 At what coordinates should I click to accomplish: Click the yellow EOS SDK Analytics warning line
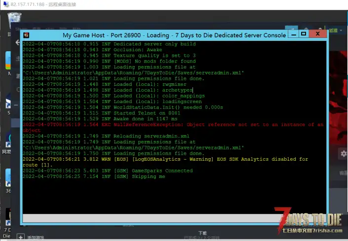point(165,162)
